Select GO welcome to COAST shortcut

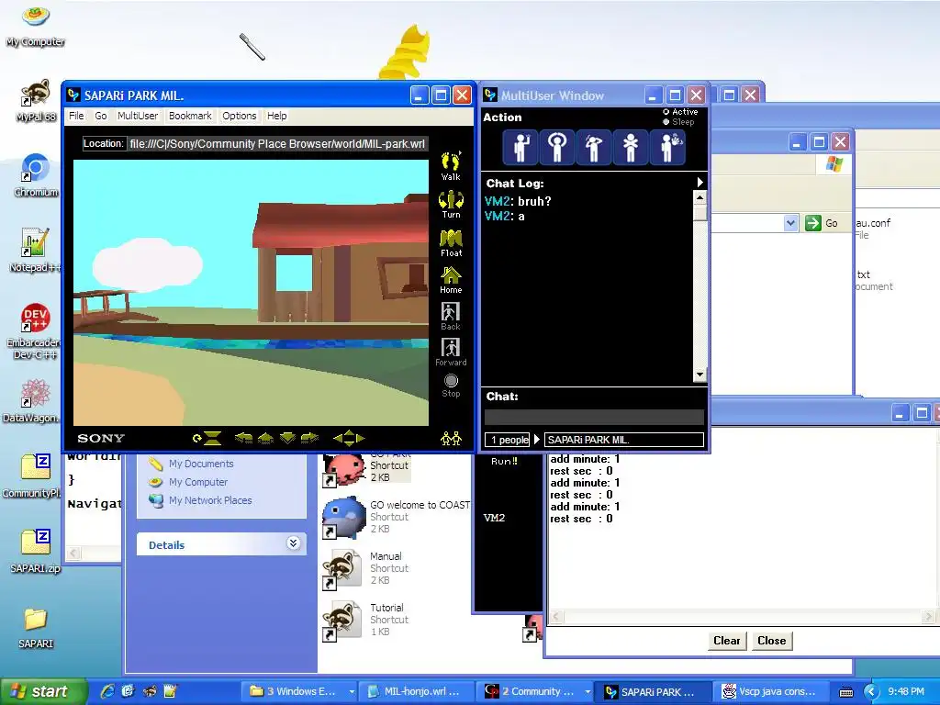tap(397, 517)
